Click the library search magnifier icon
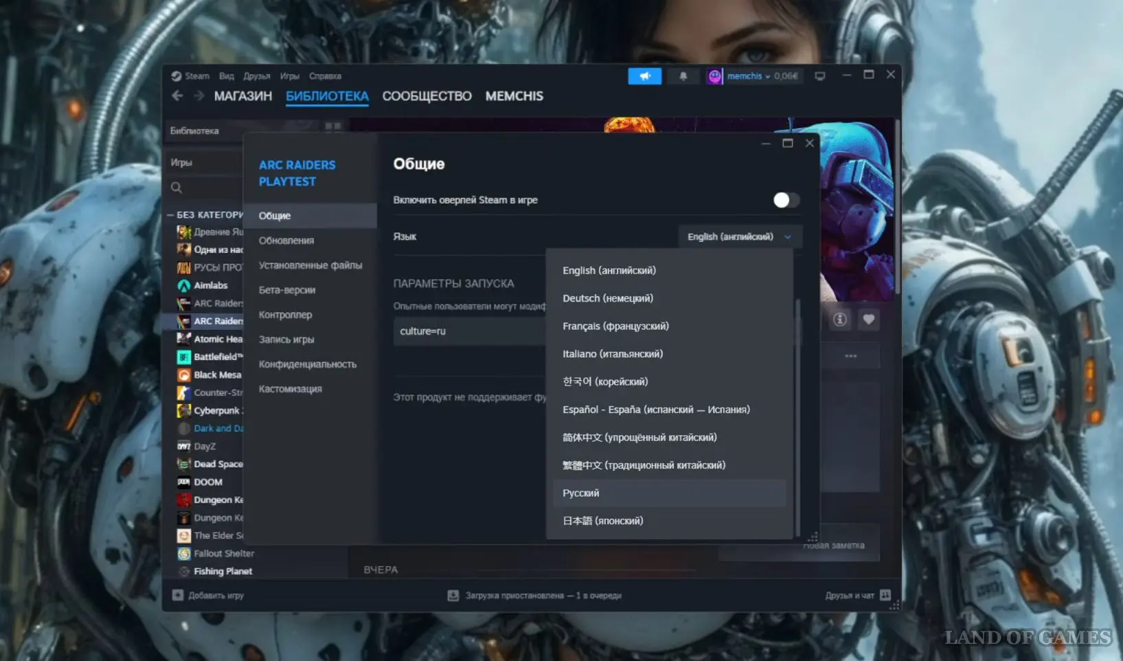The width and height of the screenshot is (1123, 661). [x=177, y=188]
